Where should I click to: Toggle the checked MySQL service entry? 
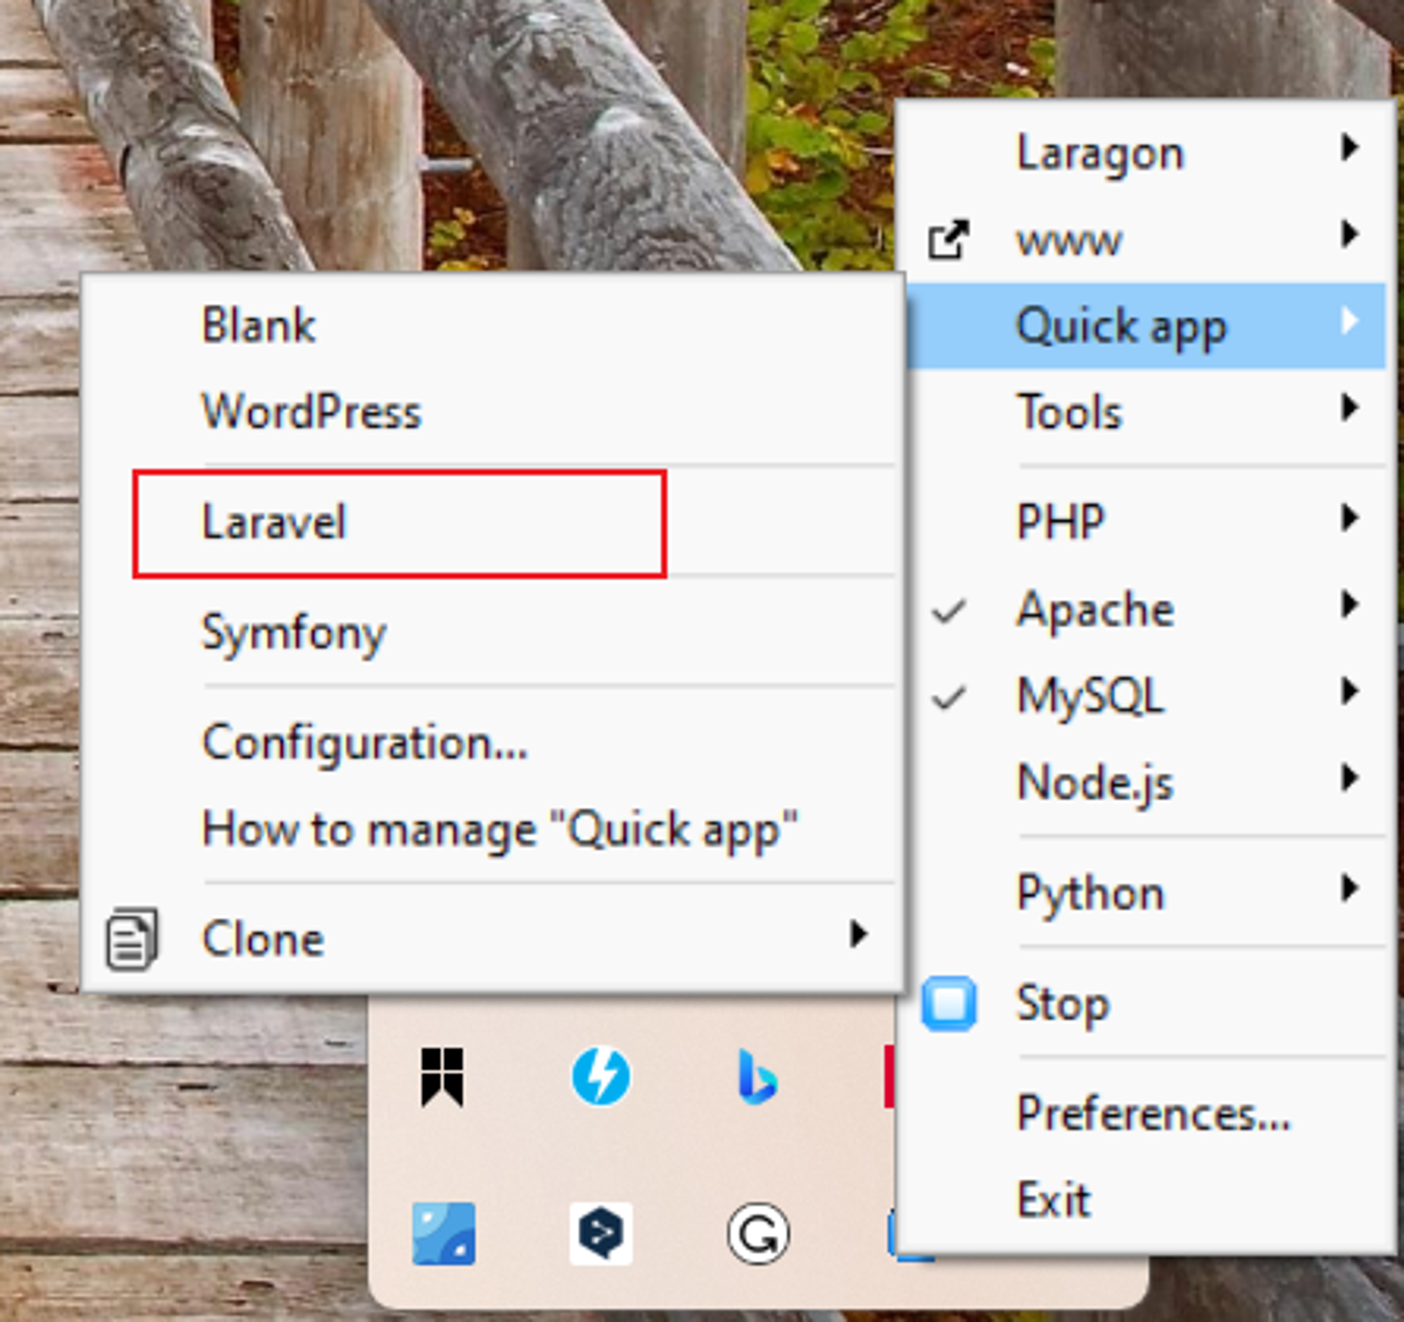coord(1146,695)
